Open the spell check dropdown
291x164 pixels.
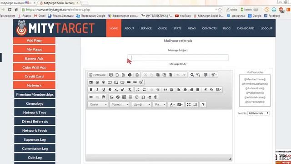coord(214,75)
